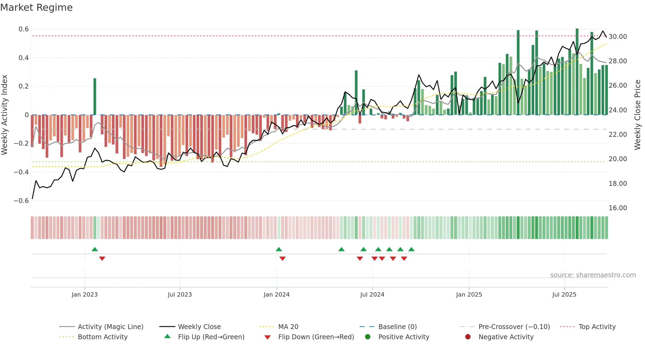Click the Jul 2025 axis label
The image size is (645, 362).
(x=564, y=294)
